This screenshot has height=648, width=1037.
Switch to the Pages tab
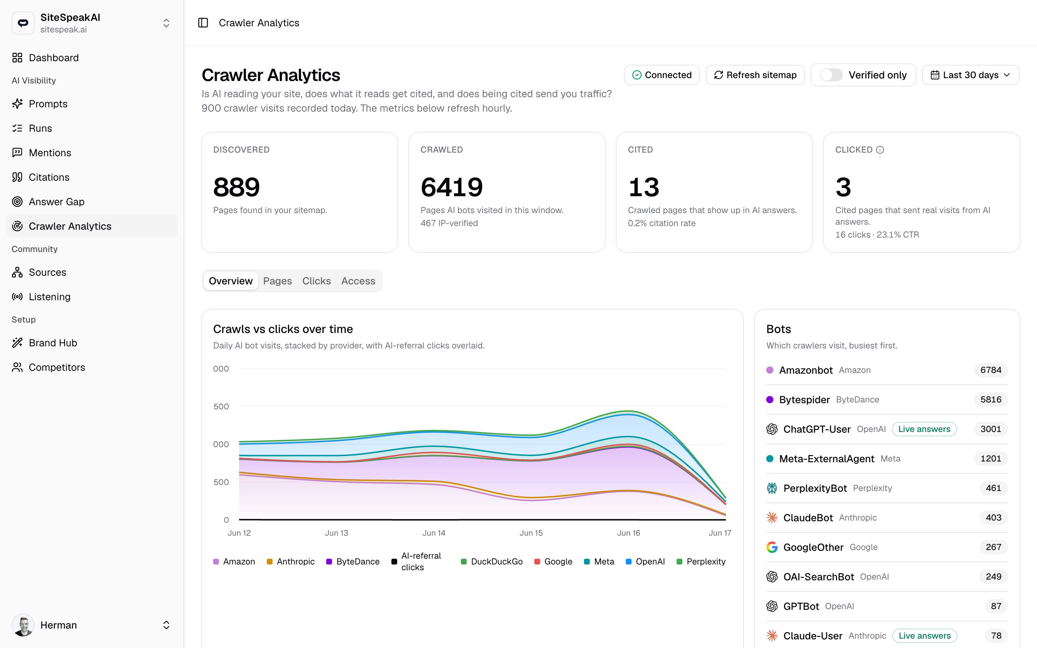click(x=277, y=281)
